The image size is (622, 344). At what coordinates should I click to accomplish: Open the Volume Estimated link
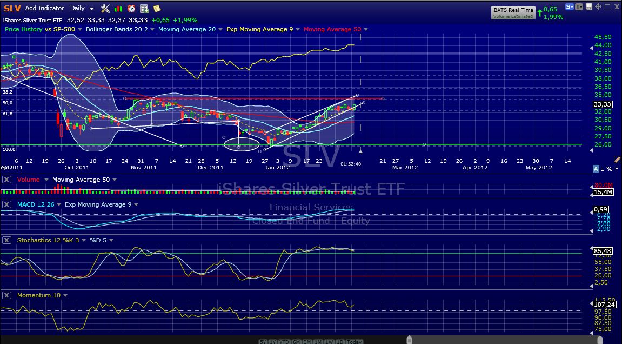tap(513, 16)
